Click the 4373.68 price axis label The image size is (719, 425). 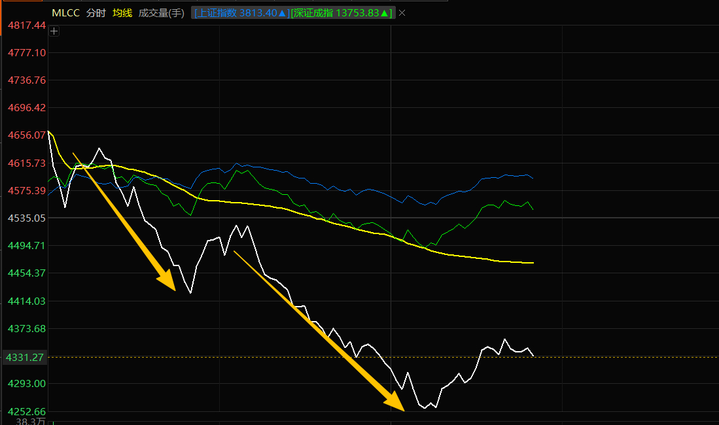(x=27, y=329)
